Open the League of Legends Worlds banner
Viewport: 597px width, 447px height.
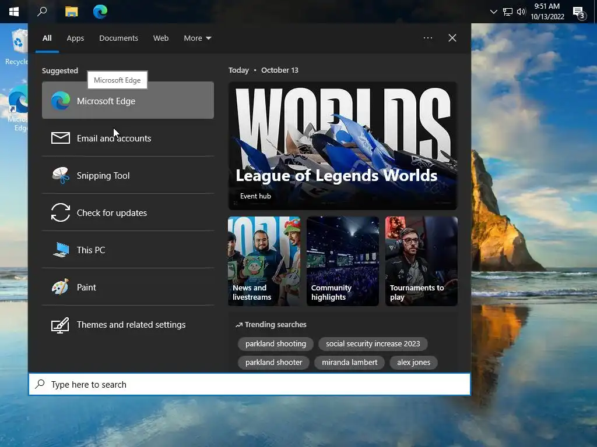(343, 146)
